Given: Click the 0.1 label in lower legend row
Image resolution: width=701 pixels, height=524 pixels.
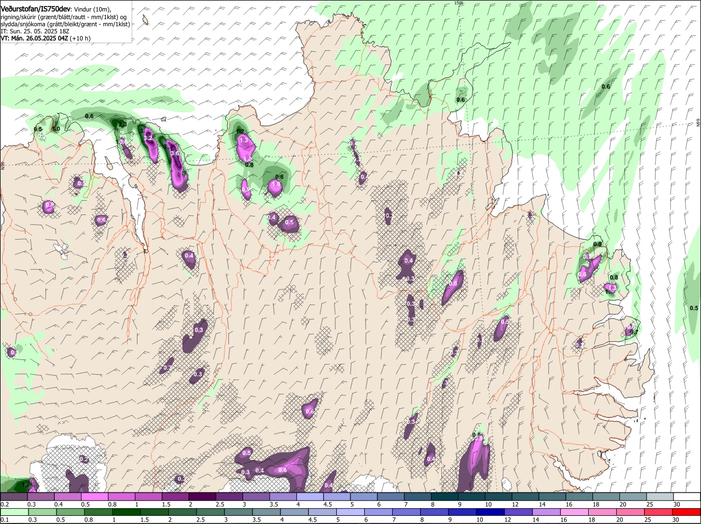Looking at the screenshot, I should [4, 520].
